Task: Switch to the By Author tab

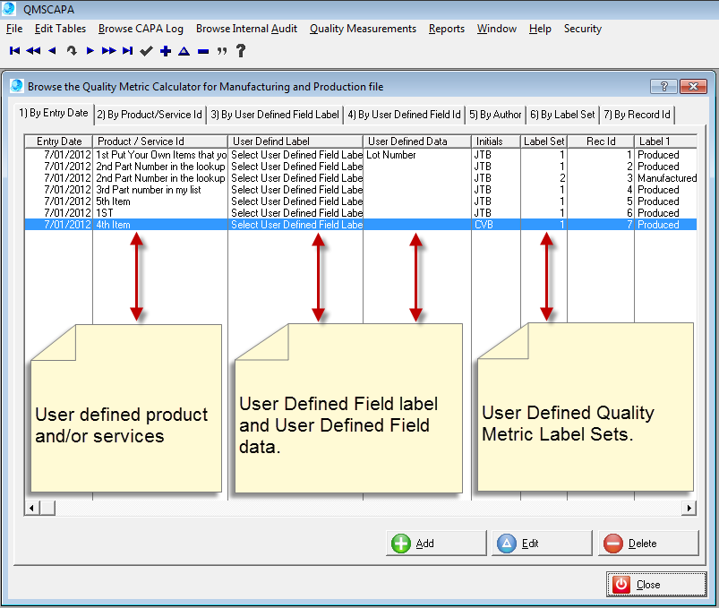Action: 495,115
